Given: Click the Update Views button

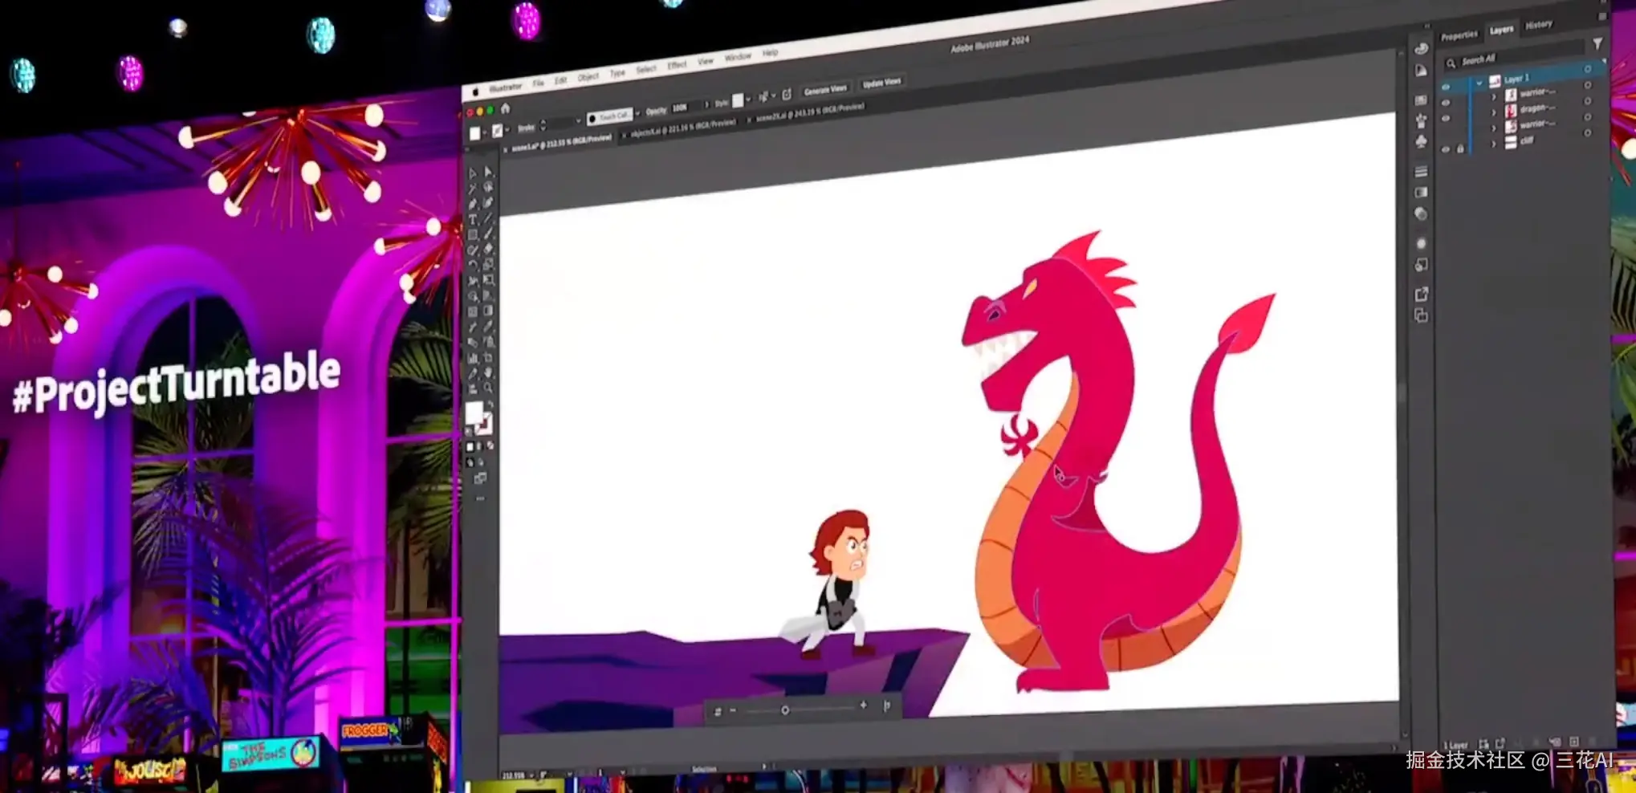Looking at the screenshot, I should 881,83.
